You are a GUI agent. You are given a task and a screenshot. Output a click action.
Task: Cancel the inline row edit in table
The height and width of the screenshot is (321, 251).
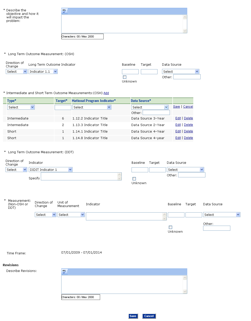(188, 107)
